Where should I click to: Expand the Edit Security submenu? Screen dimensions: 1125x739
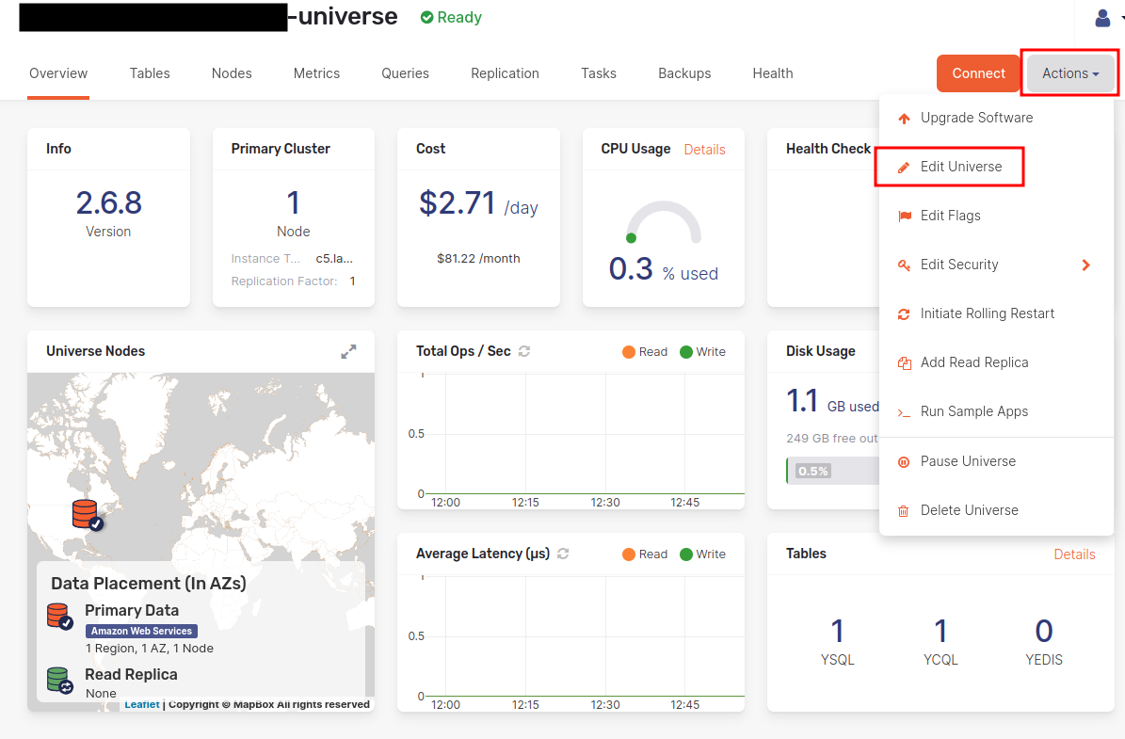point(1085,265)
